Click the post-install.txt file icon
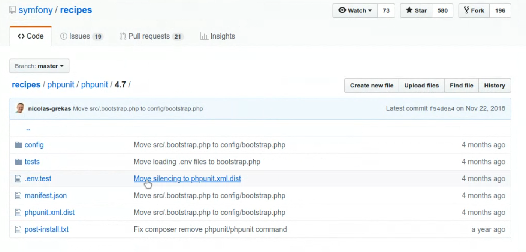Image resolution: width=526 pixels, height=252 pixels. tap(18, 229)
